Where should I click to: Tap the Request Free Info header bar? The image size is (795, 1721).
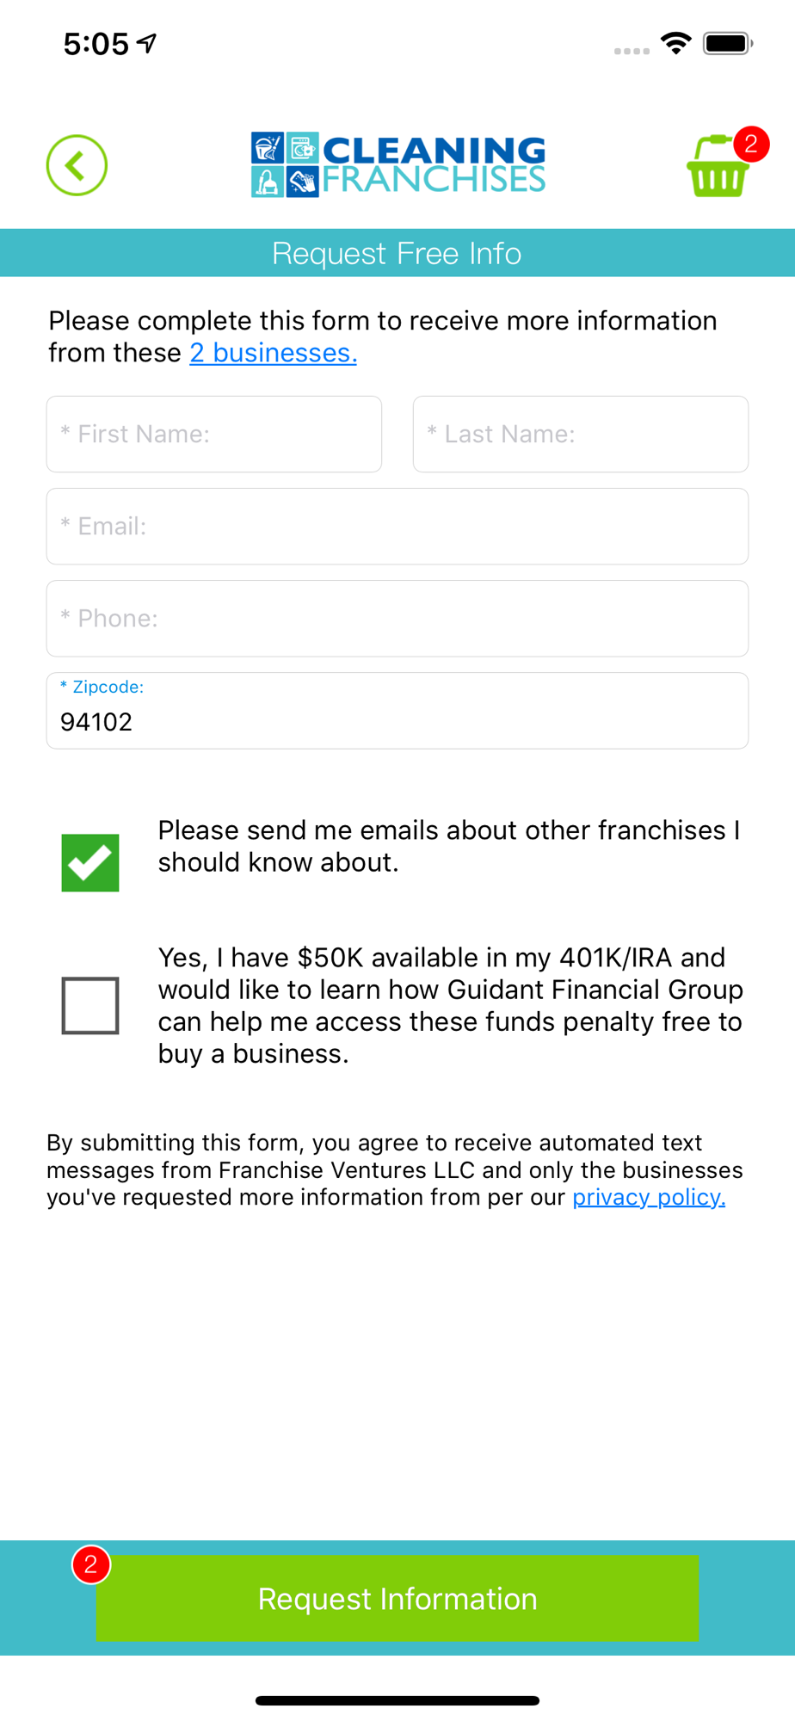click(x=397, y=253)
